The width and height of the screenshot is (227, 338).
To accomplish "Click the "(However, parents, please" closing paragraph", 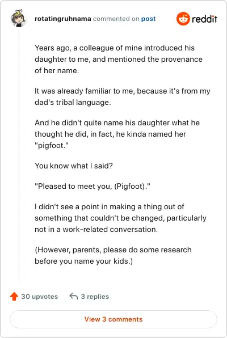I will pos(113,255).
